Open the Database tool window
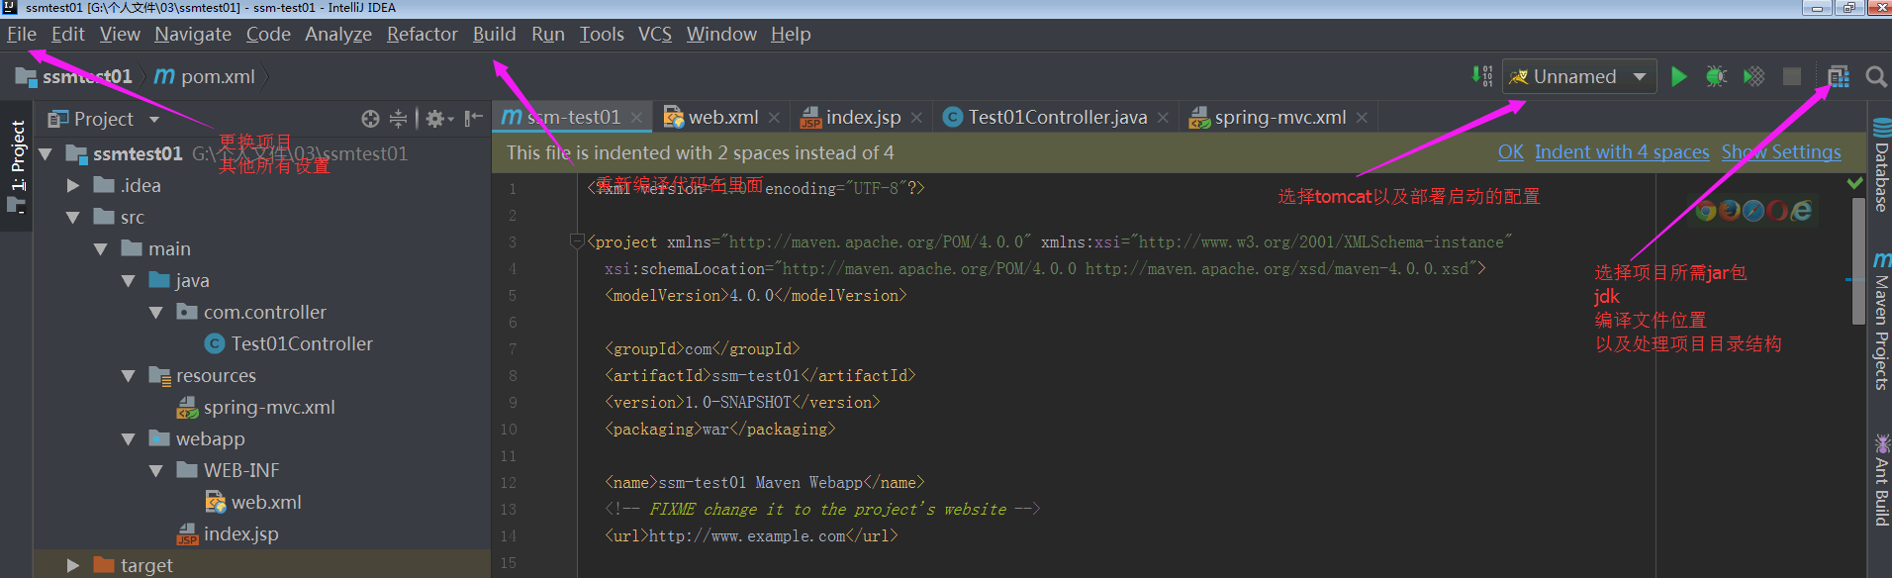The width and height of the screenshot is (1892, 578). point(1881,164)
